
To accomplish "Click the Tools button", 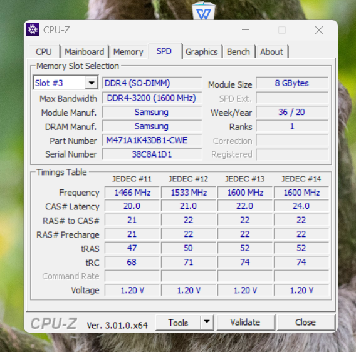I will (178, 323).
